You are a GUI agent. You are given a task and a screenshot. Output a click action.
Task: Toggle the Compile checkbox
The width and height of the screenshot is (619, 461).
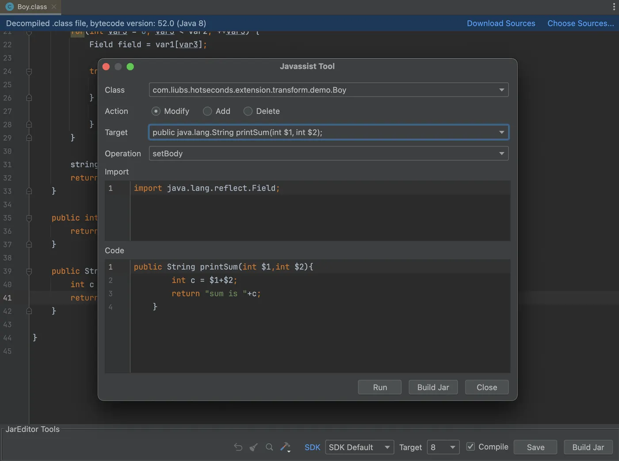pos(471,446)
